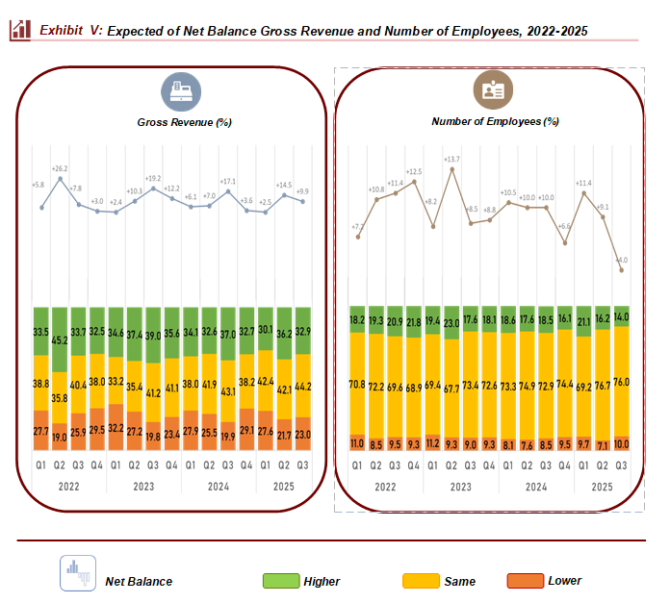Click the 76.0 yellow bar segment
Viewport: 670px width, 603px height.
(622, 381)
